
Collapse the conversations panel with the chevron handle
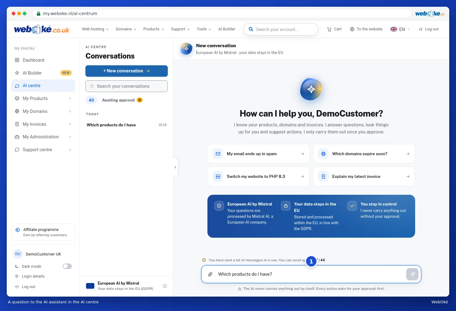tap(175, 167)
